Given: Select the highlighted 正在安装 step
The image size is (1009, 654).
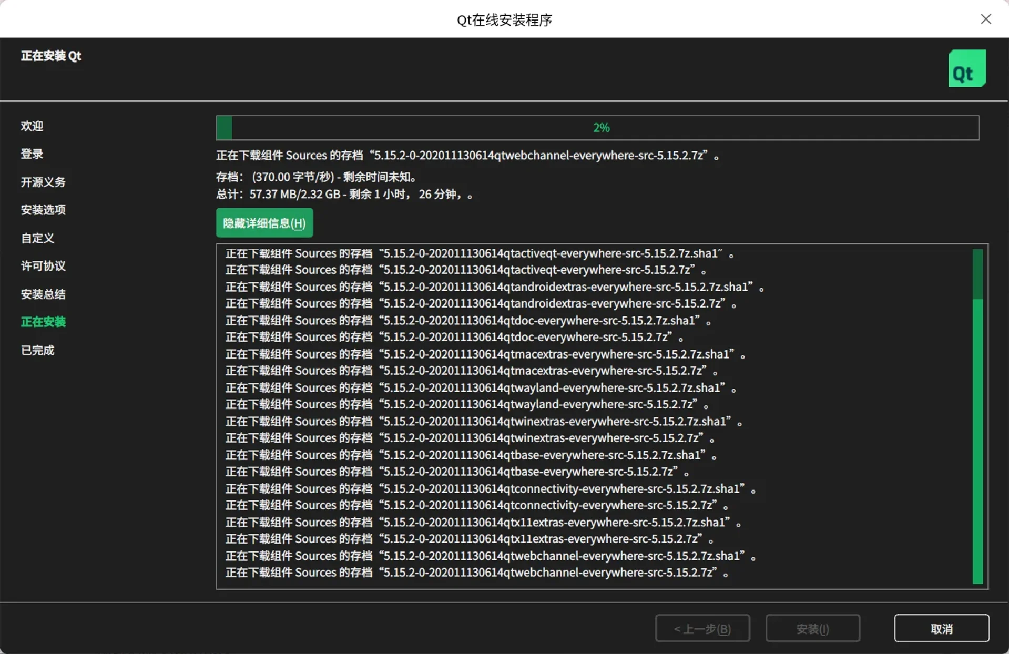Looking at the screenshot, I should 43,322.
